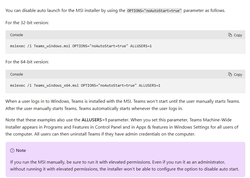Viewport: 250px width, 178px height.
Task: Click the paragraph starting "When a user logs in"
Action: 123,105
